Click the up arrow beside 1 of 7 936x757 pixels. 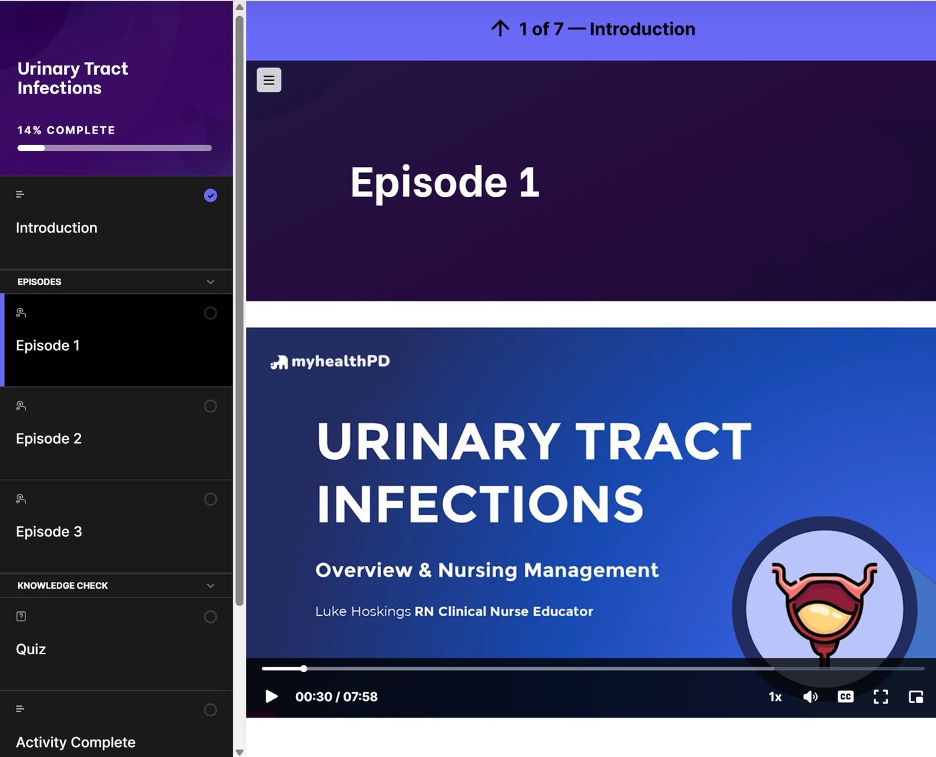(500, 29)
